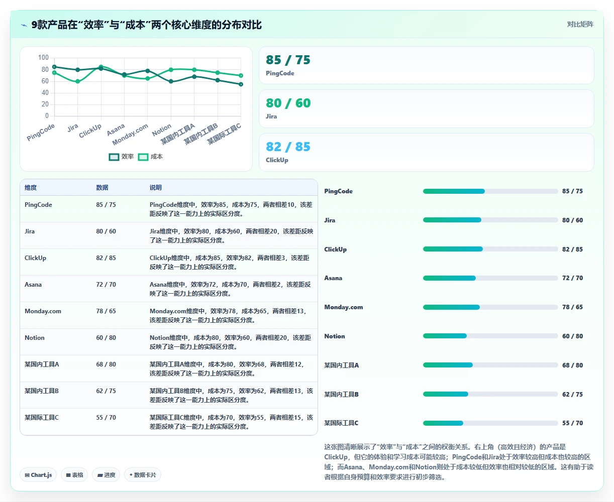
Task: Click the lightning icon beside the title
Action: pos(24,25)
